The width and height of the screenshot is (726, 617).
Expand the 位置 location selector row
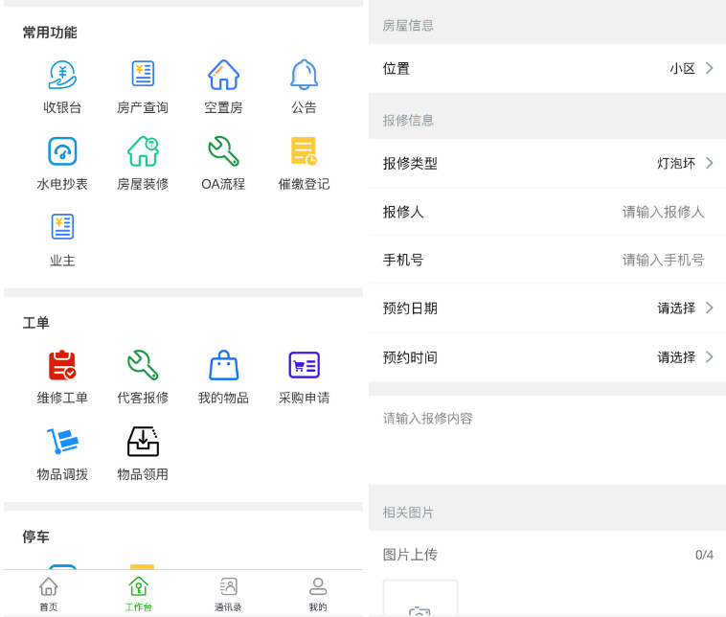[x=547, y=68]
